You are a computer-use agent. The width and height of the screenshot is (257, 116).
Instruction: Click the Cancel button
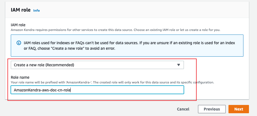coord(183,109)
